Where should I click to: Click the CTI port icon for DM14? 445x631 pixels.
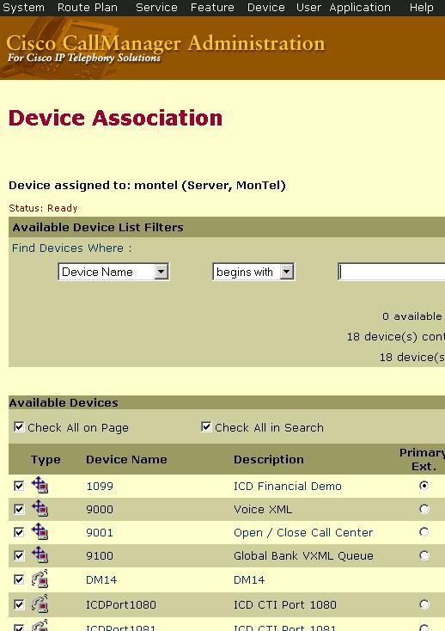point(40,579)
